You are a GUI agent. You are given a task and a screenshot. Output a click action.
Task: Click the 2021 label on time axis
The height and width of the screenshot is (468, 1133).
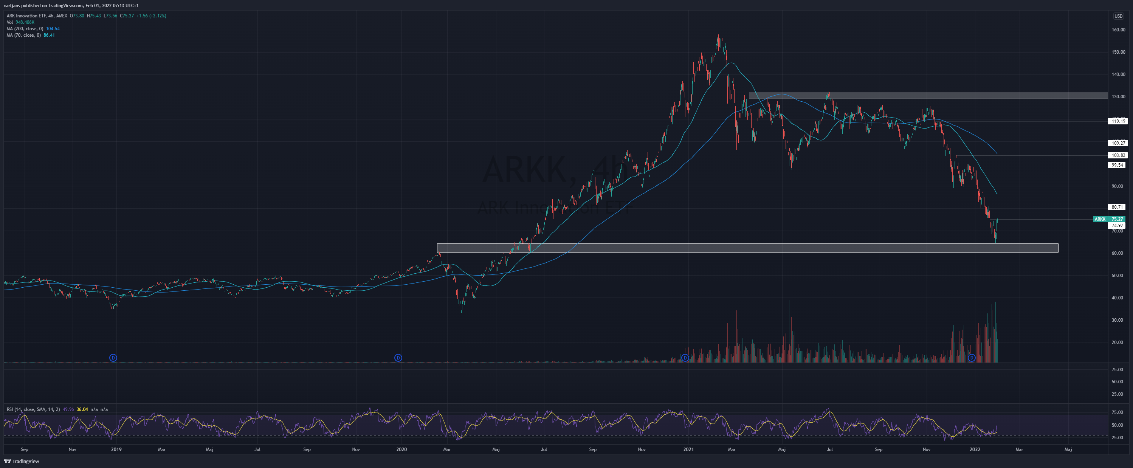click(x=688, y=449)
